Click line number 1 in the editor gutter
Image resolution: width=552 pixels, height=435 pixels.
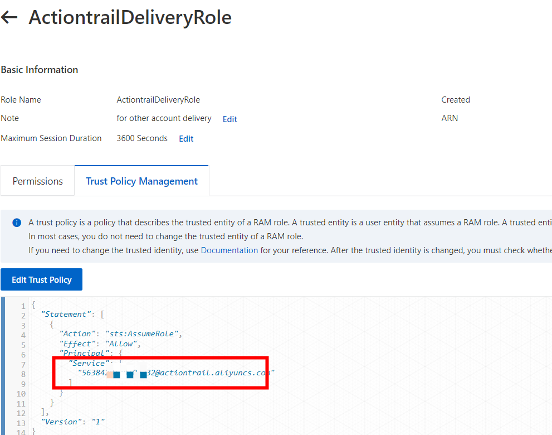click(x=23, y=306)
